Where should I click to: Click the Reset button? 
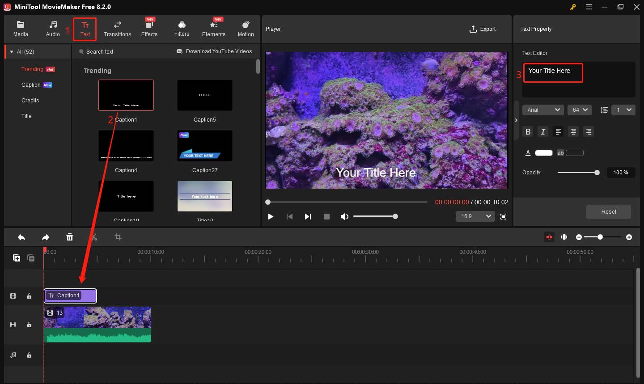coord(609,212)
